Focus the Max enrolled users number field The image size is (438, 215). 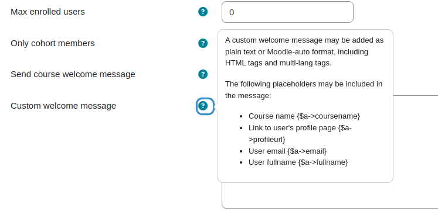click(x=287, y=12)
